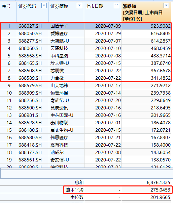This screenshot has width=173, height=203.
Task: Click the horizontal scrollbar below the table
Action: pos(86,169)
